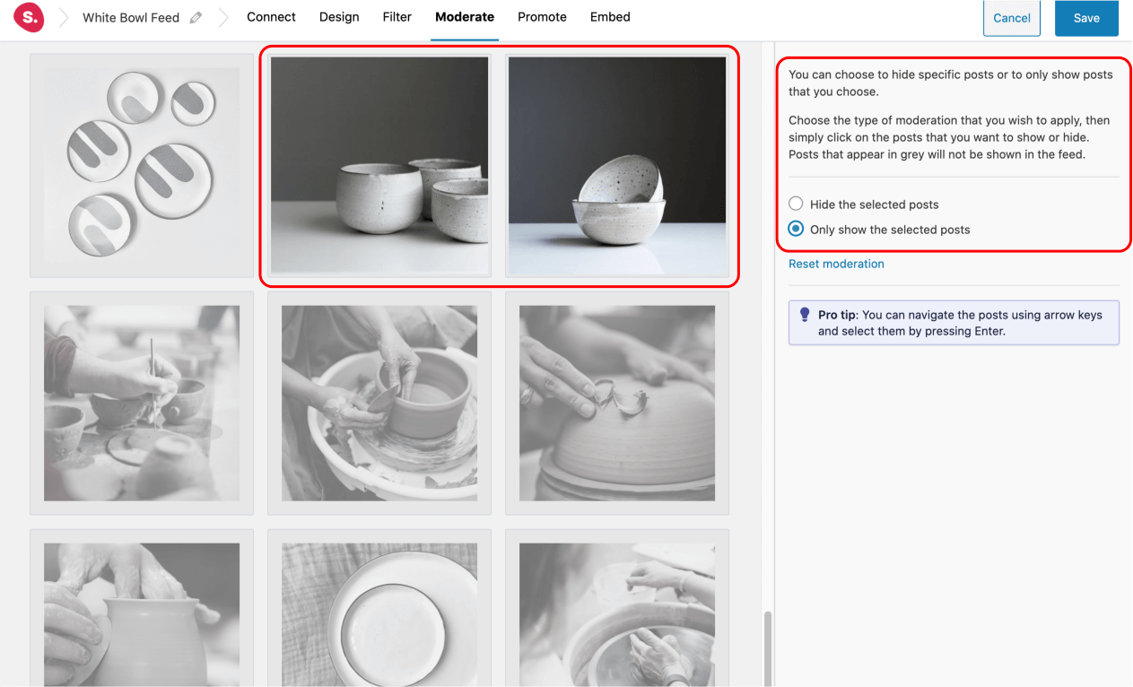Switch to the Filter tab
Screen dimensions: 1133x687
tap(397, 17)
